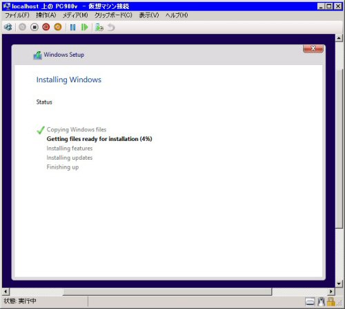Click the Start VM power icon
Viewport: 345px width, 309px height.
click(22, 27)
